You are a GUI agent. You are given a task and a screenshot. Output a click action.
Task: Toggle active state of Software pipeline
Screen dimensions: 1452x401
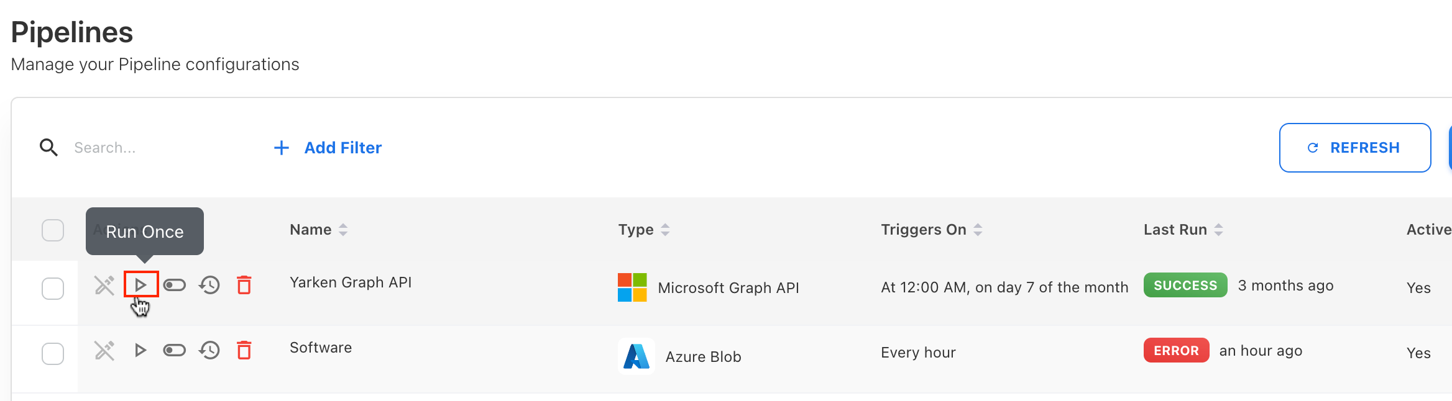pyautogui.click(x=175, y=350)
